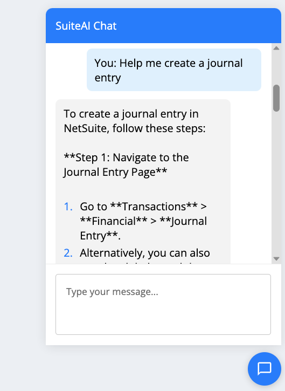This screenshot has height=391, width=285.
Task: Click the round chat bubble launcher icon
Action: 265,368
